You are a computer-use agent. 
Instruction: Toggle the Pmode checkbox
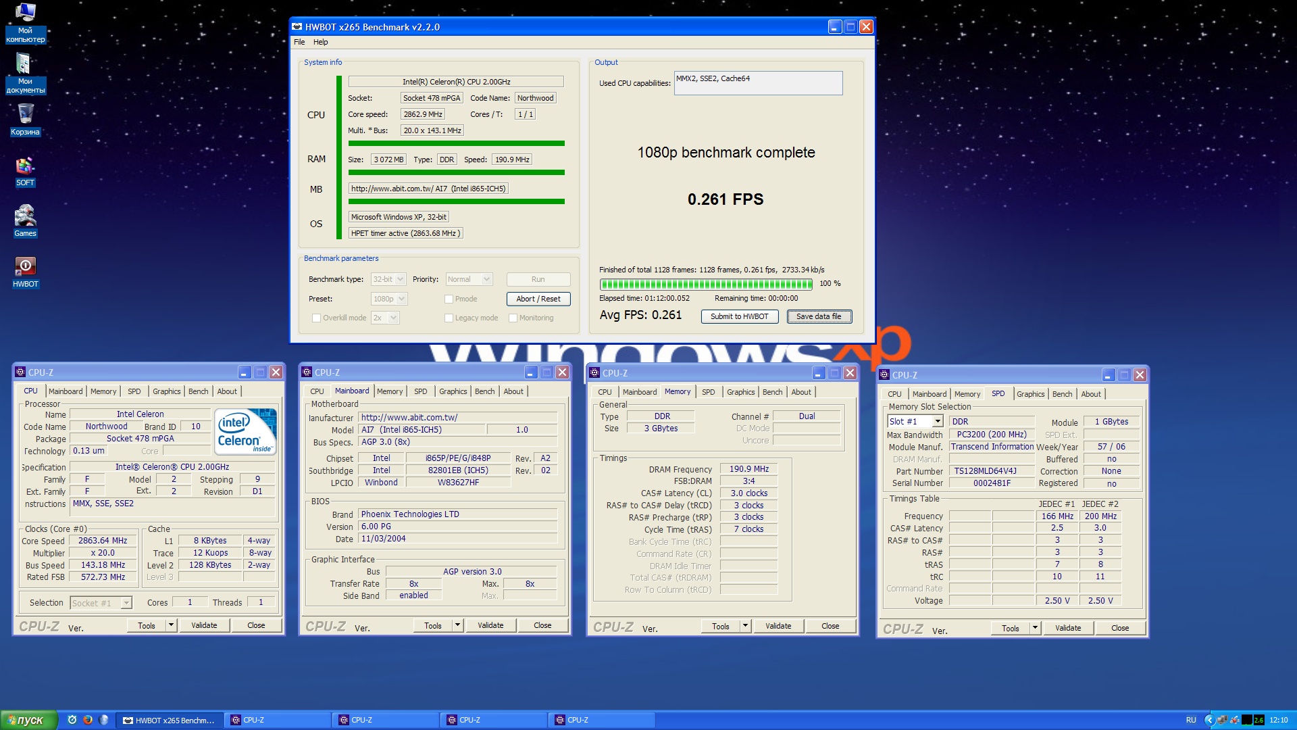pos(449,299)
